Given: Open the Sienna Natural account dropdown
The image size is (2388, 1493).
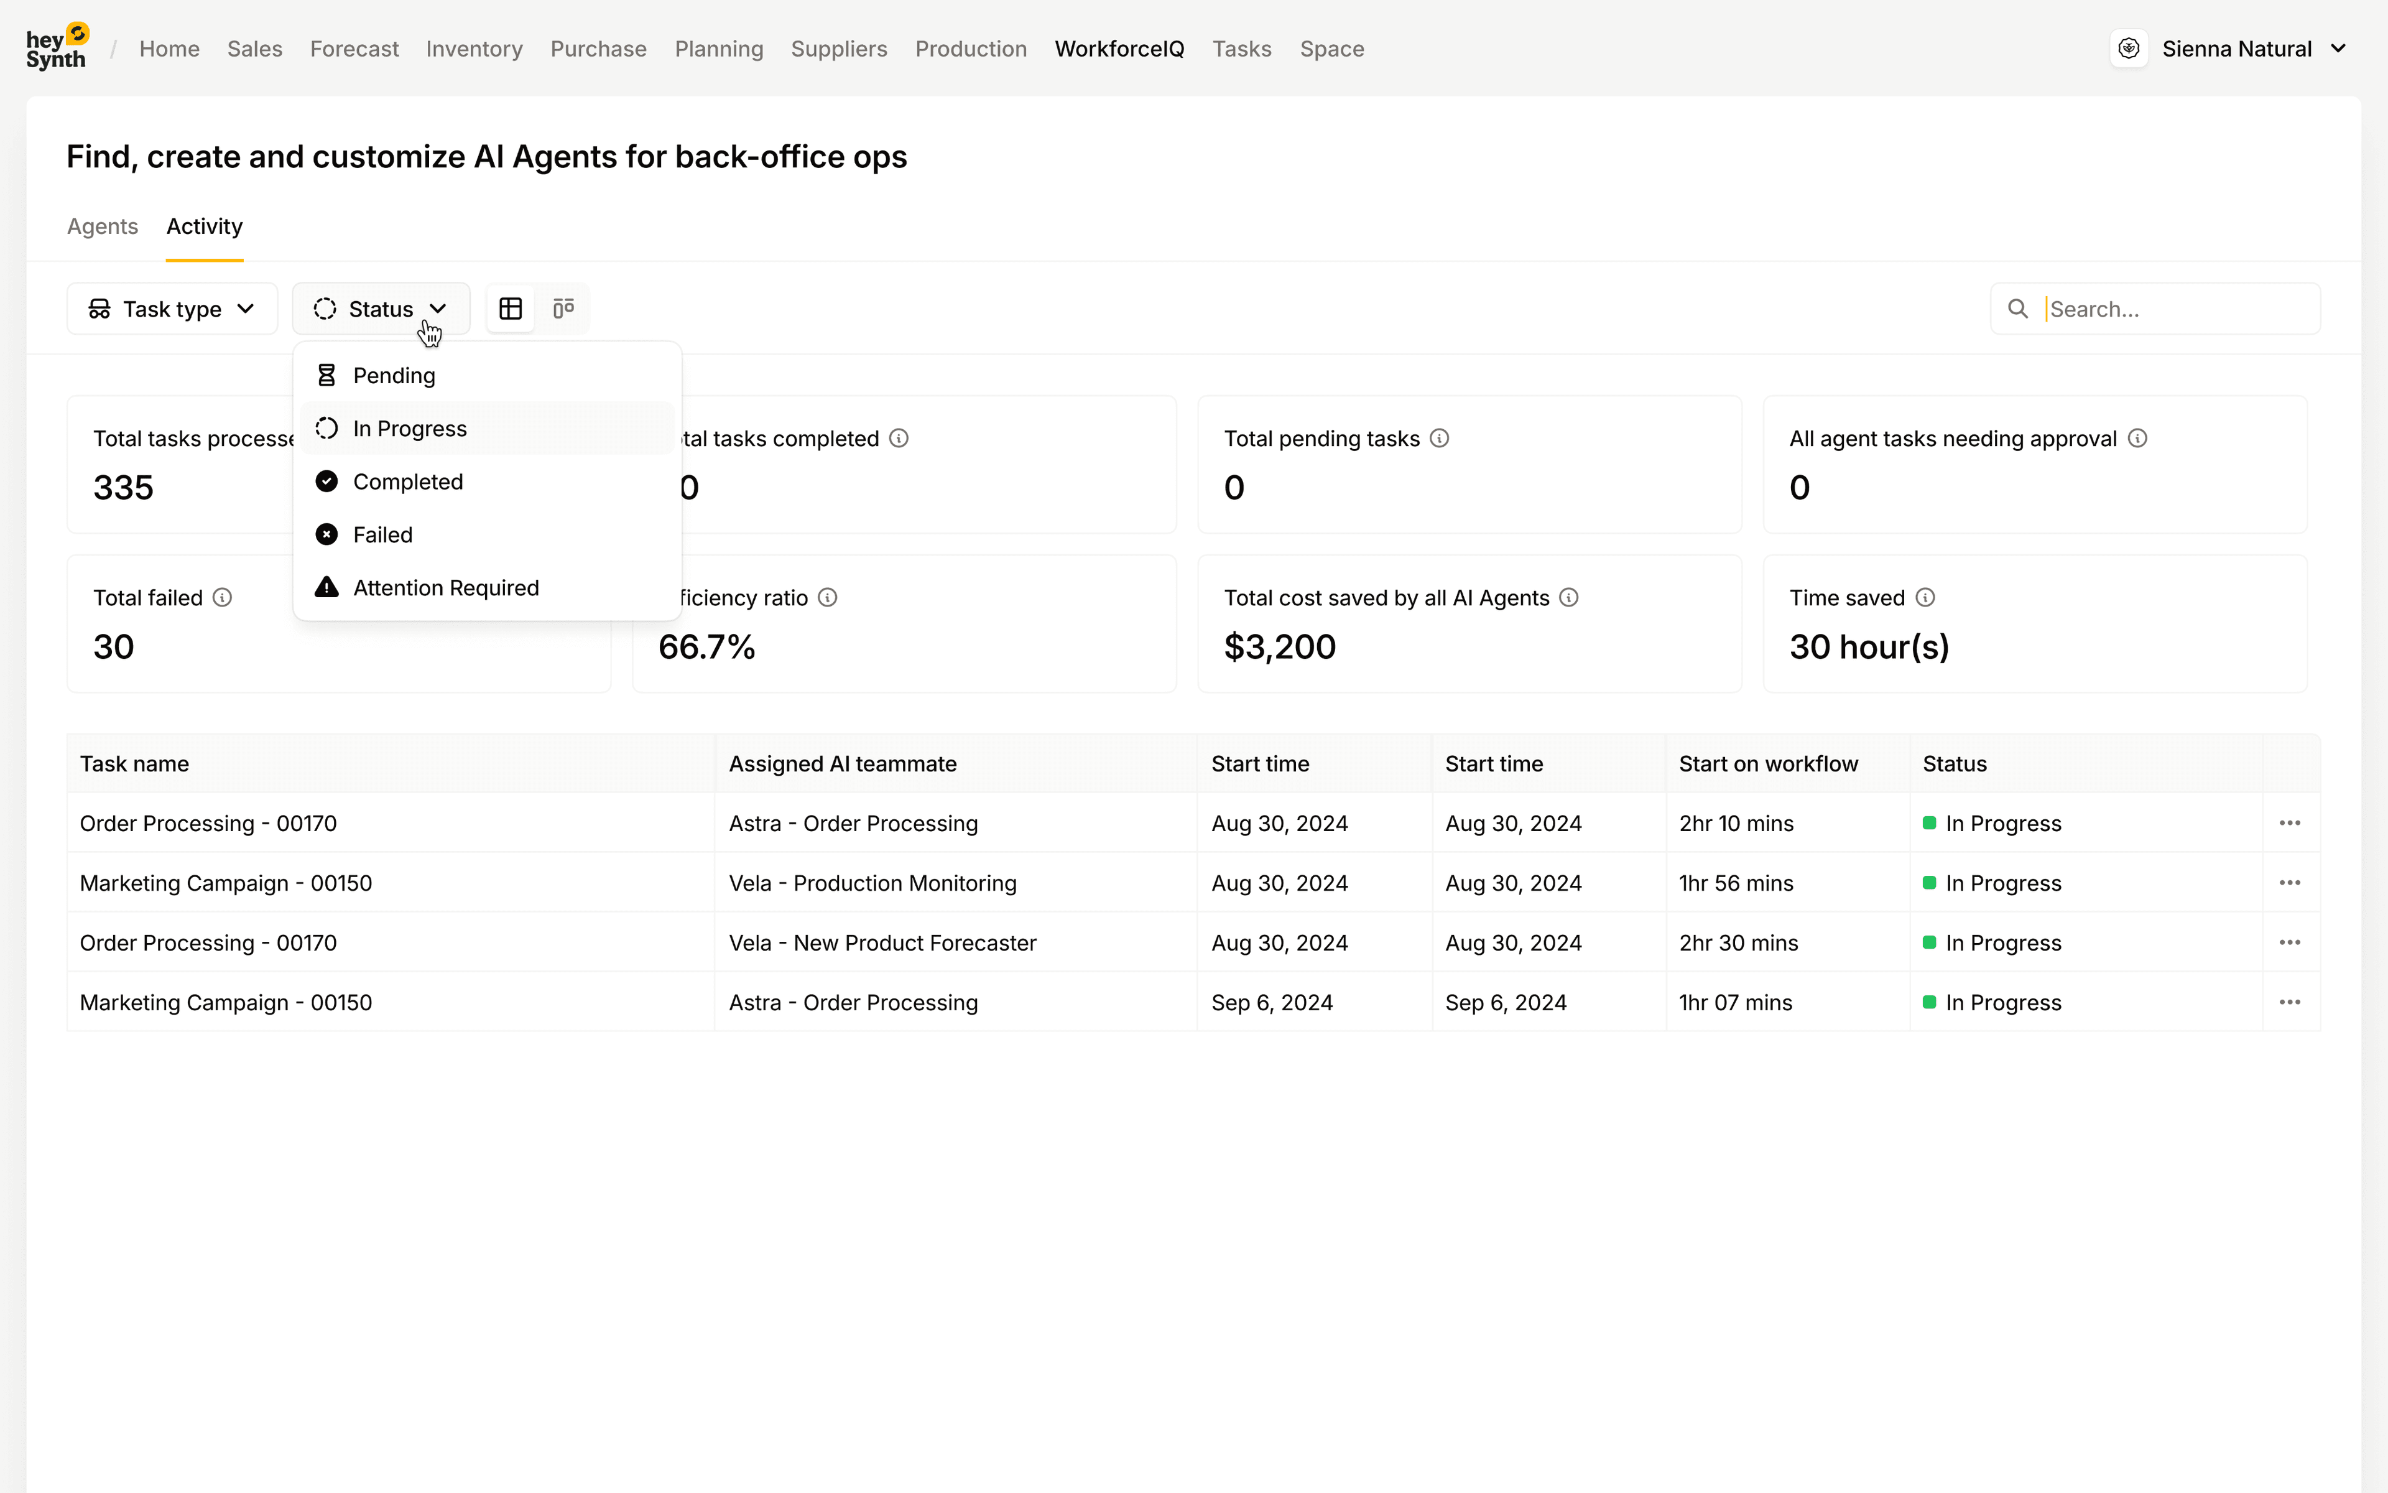Looking at the screenshot, I should coord(2338,49).
